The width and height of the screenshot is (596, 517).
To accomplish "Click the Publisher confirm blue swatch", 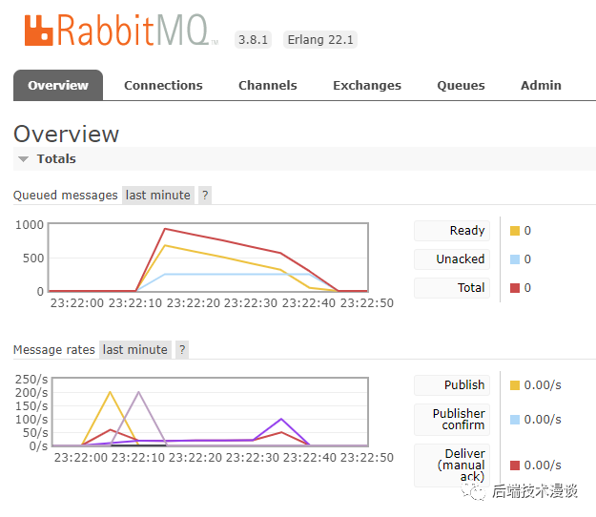I will [x=515, y=420].
